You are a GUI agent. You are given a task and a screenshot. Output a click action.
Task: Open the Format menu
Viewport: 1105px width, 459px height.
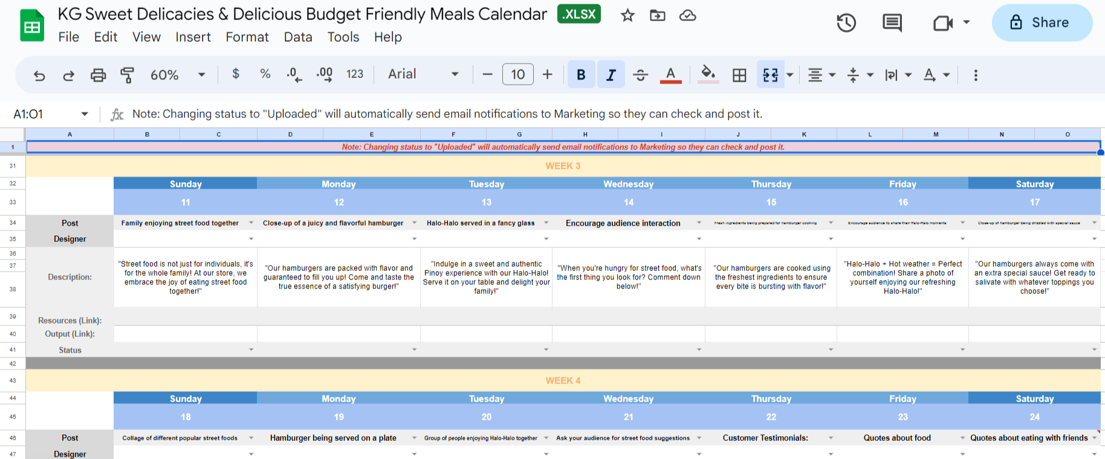point(247,37)
